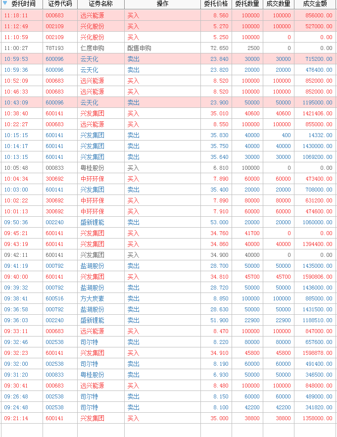Click amount 715200.00

click(319, 59)
